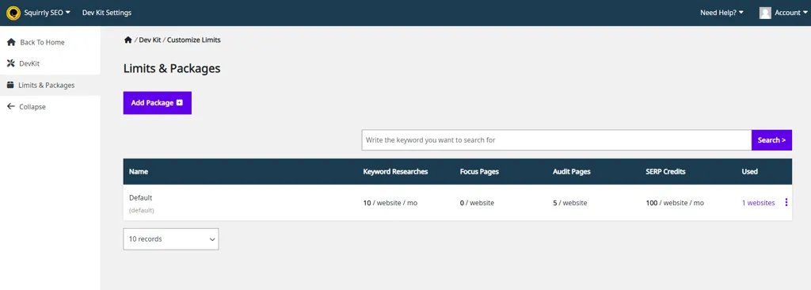811x290 pixels.
Task: Click the Add Package button
Action: 158,103
